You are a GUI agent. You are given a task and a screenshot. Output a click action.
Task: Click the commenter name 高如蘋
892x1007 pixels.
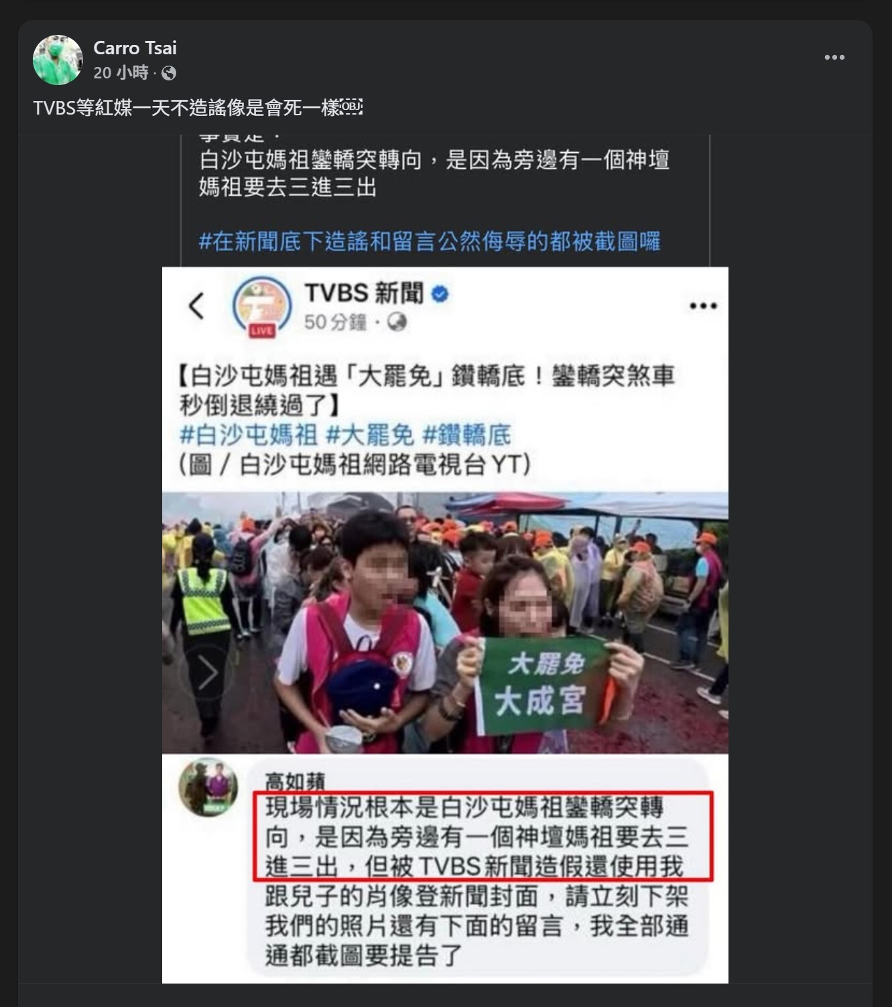(x=295, y=781)
